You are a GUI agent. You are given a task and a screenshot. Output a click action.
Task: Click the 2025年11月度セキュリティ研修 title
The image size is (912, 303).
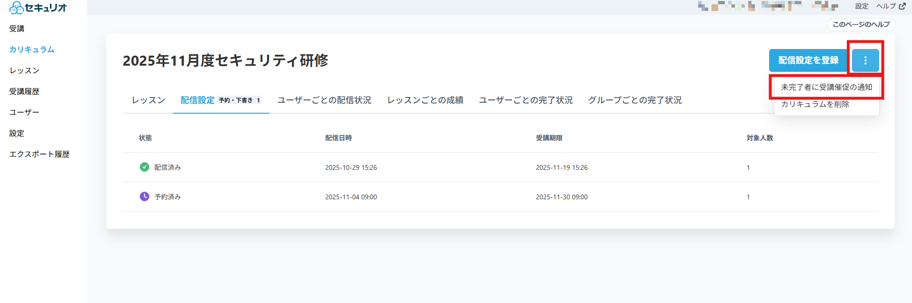[225, 60]
